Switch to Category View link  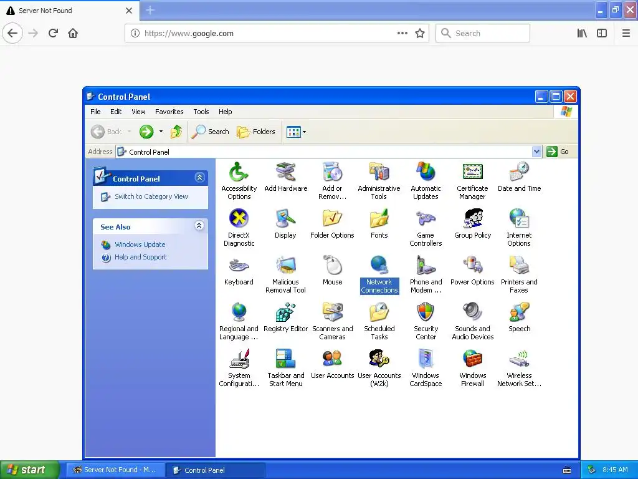point(151,196)
